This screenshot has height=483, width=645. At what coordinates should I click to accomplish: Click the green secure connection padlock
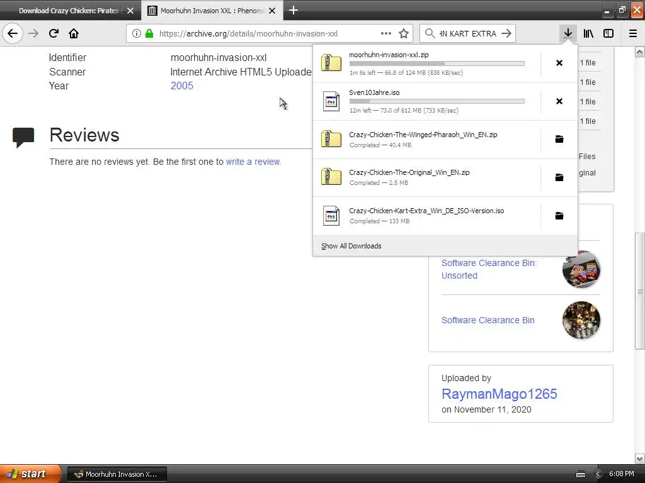click(x=149, y=33)
